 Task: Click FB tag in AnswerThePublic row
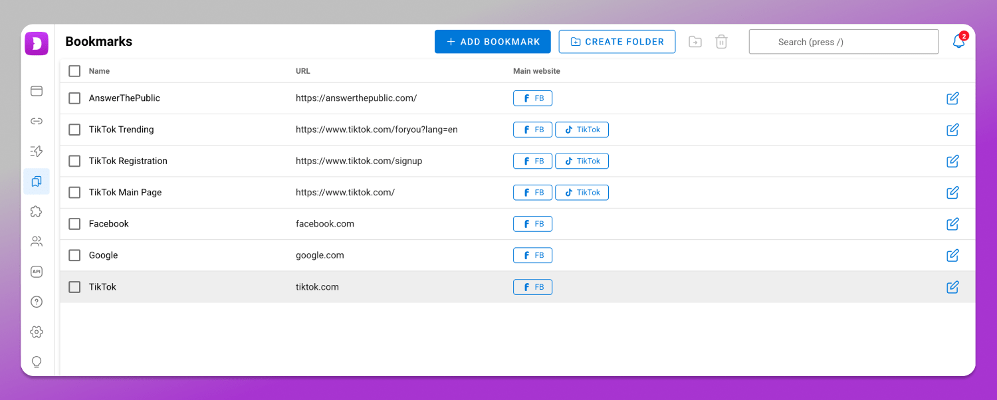pos(532,98)
